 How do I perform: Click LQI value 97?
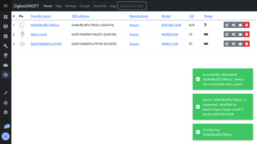point(190,44)
